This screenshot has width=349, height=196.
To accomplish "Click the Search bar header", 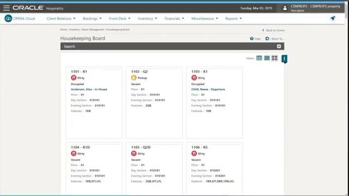I will [x=172, y=46].
